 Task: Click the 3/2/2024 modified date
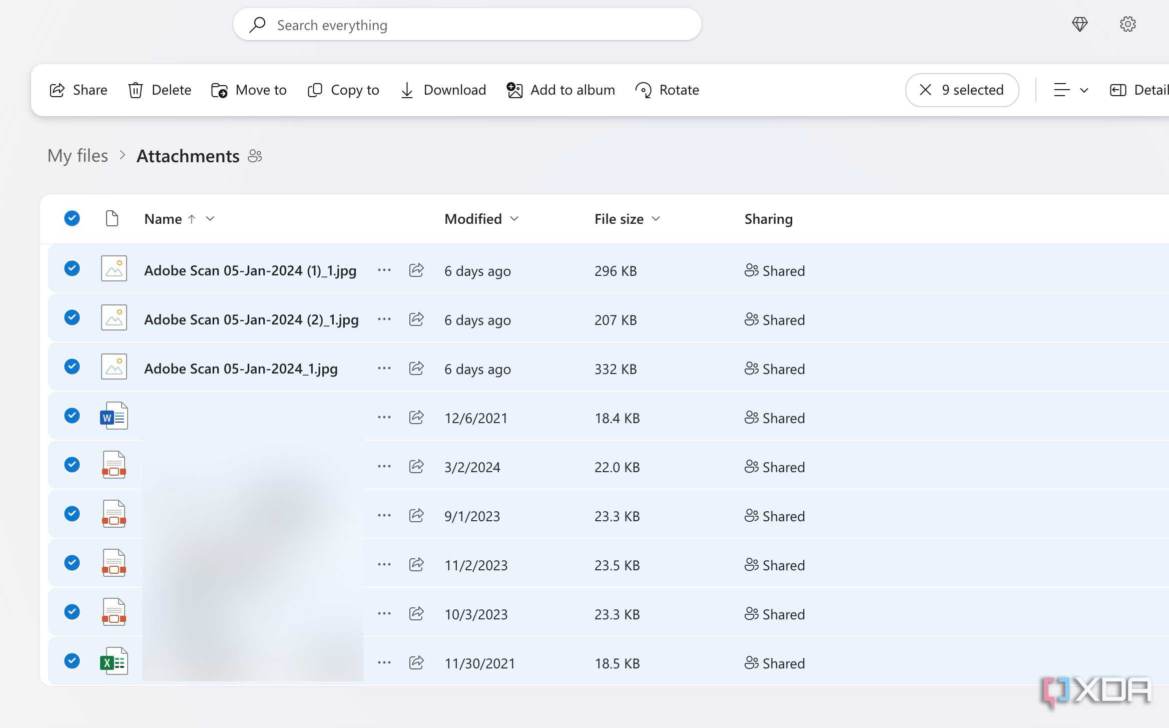click(472, 467)
